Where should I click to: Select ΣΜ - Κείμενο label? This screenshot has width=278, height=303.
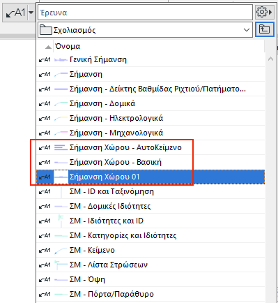150,250
